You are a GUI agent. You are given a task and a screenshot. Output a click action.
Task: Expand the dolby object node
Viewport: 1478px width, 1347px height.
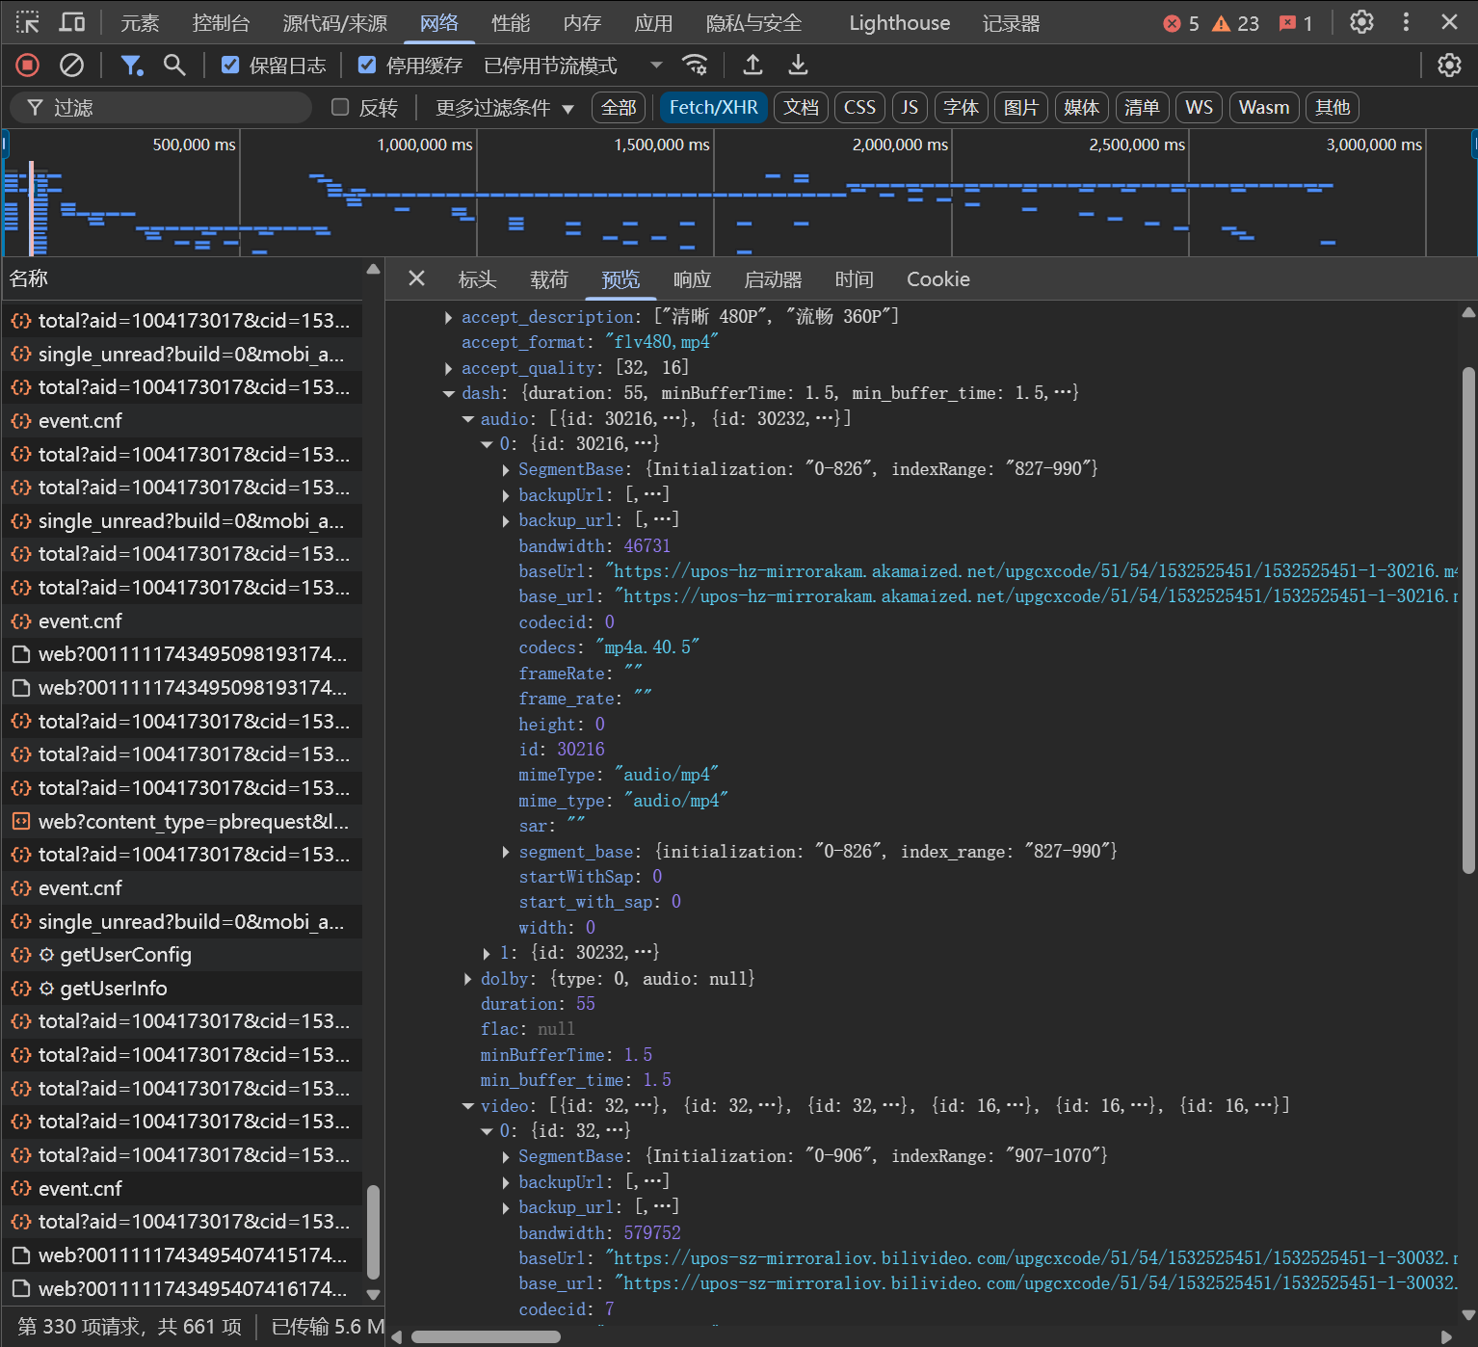[x=468, y=979]
